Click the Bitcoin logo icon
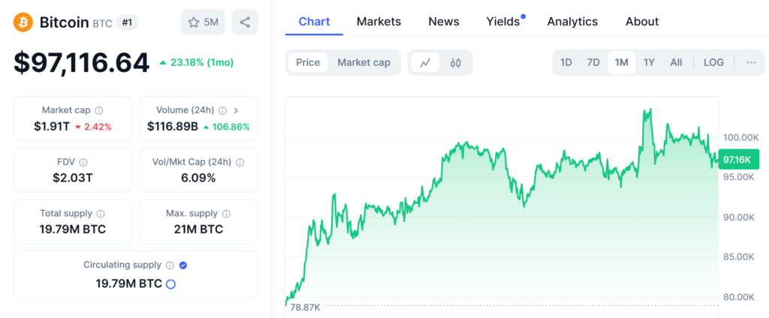The width and height of the screenshot is (769, 318). 23,22
